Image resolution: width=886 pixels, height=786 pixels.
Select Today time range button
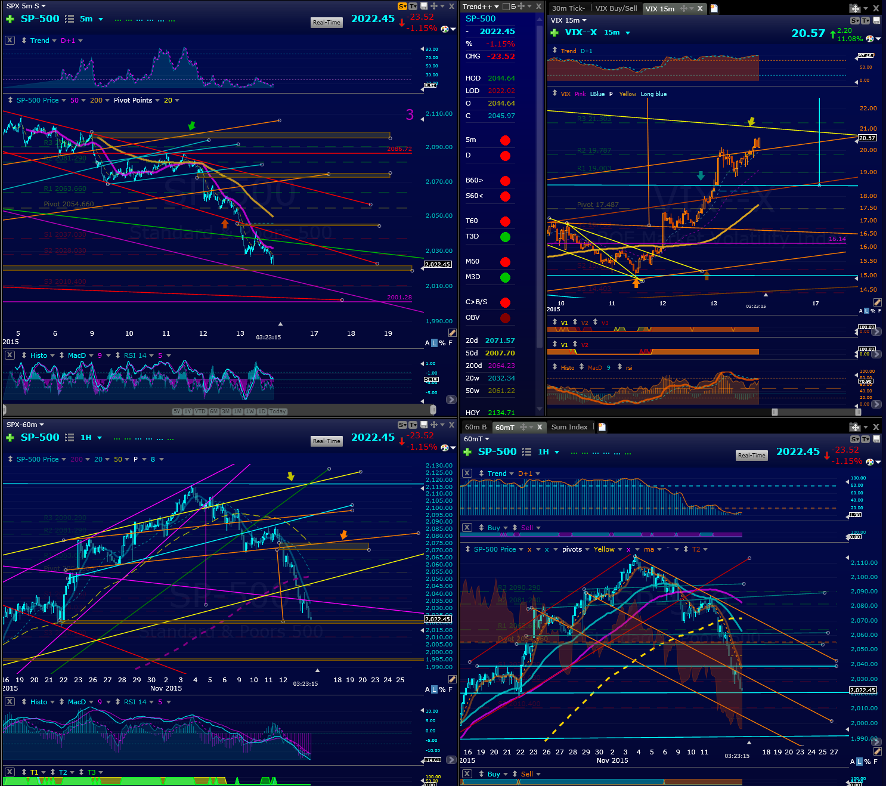(278, 411)
